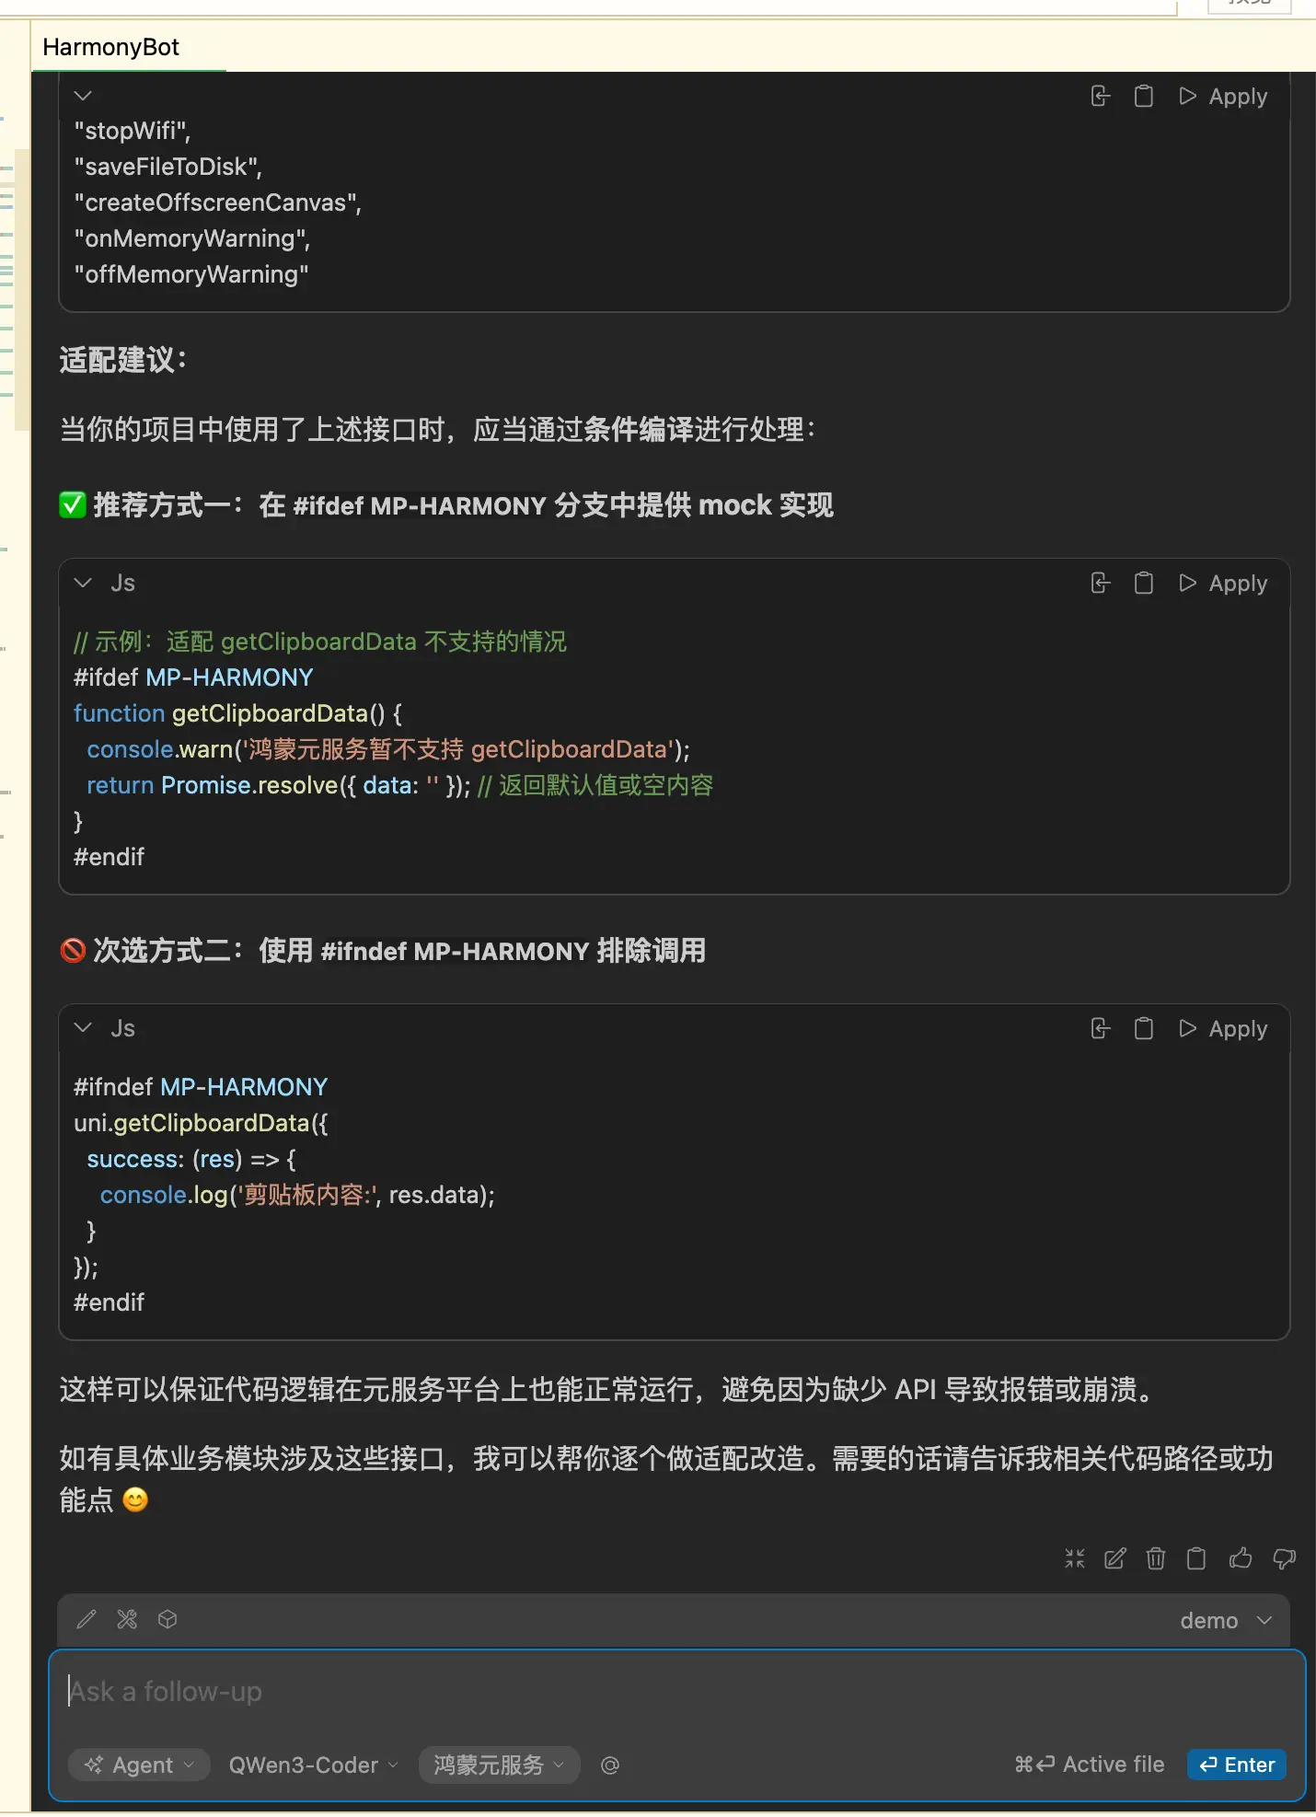
Task: Click the collapse arrows icon below the response
Action: [x=1075, y=1558]
